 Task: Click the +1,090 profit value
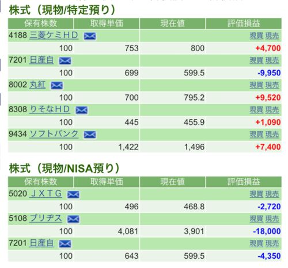pos(268,122)
